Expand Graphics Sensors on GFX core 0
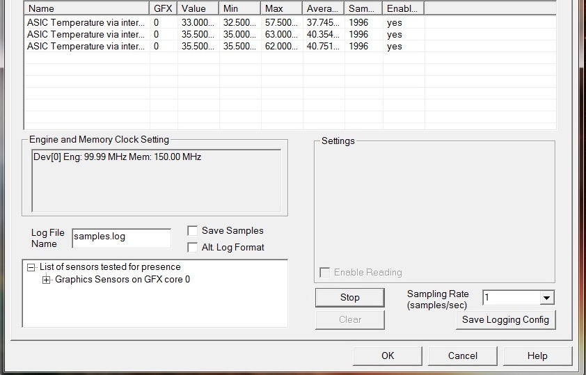The width and height of the screenshot is (586, 375). tap(47, 280)
